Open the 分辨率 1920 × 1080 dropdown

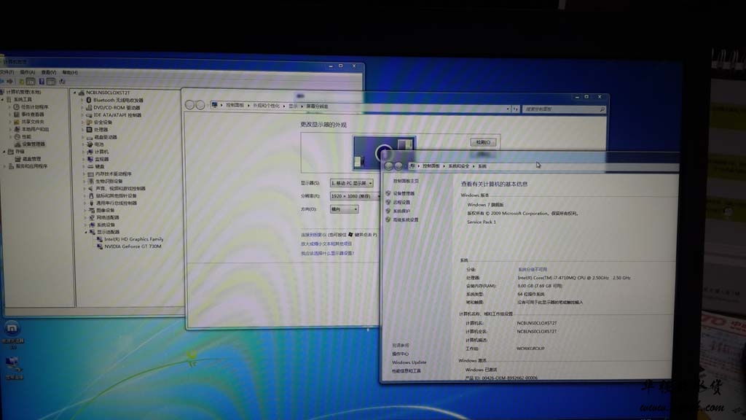(355, 195)
